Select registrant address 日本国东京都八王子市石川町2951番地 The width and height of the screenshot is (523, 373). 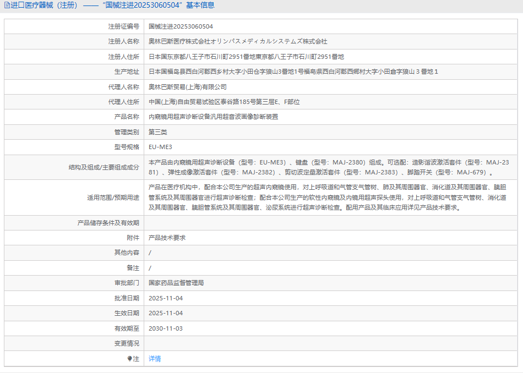(x=246, y=57)
